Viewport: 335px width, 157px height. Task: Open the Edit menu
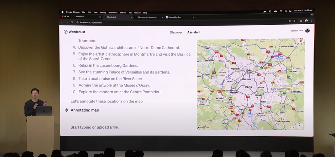pos(89,12)
